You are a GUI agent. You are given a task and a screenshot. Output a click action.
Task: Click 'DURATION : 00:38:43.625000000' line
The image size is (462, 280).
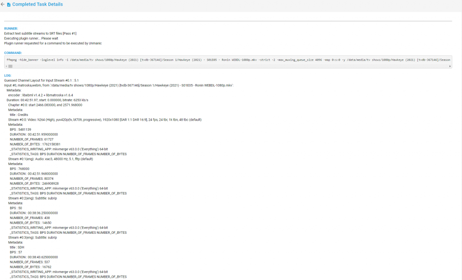tap(34, 257)
